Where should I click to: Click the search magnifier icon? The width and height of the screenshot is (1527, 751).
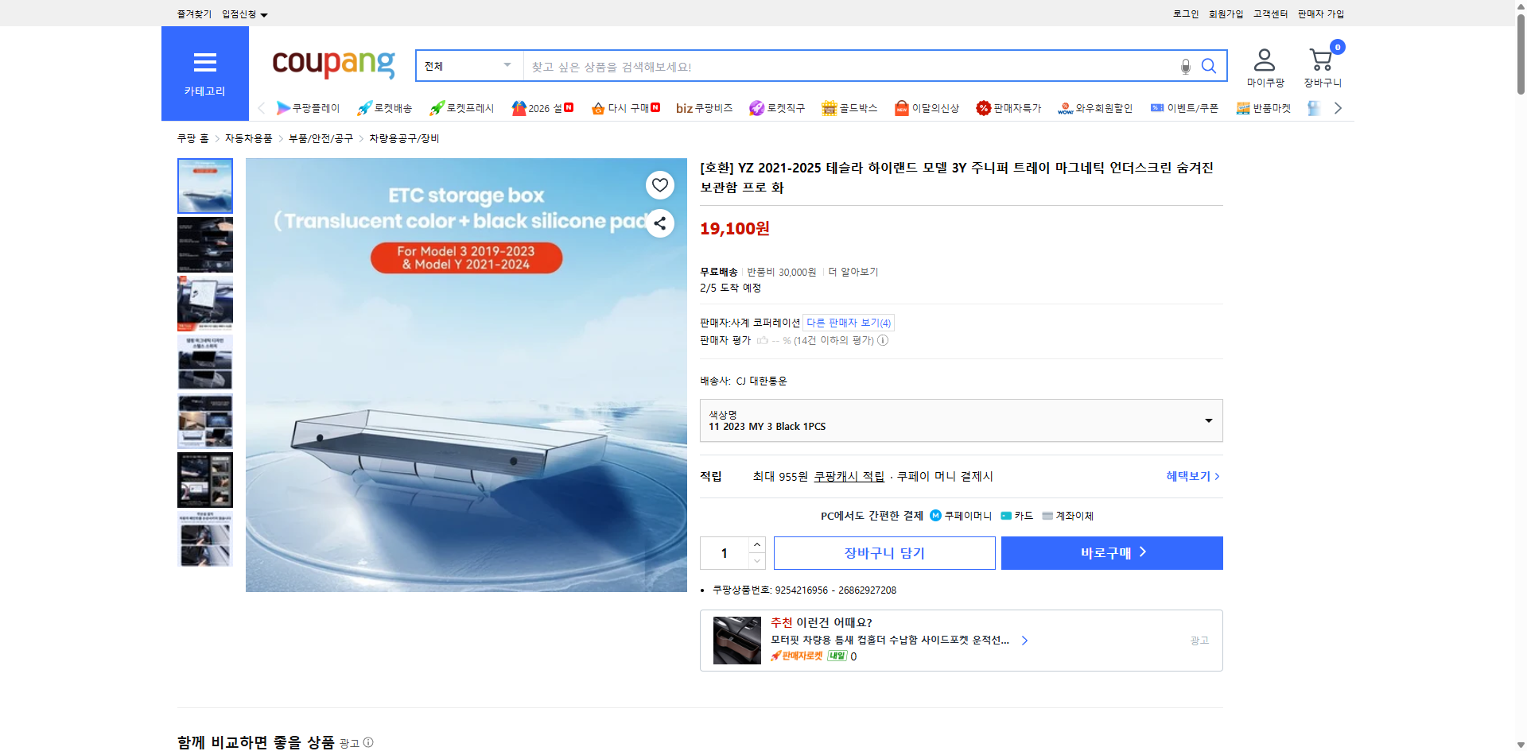(x=1208, y=66)
